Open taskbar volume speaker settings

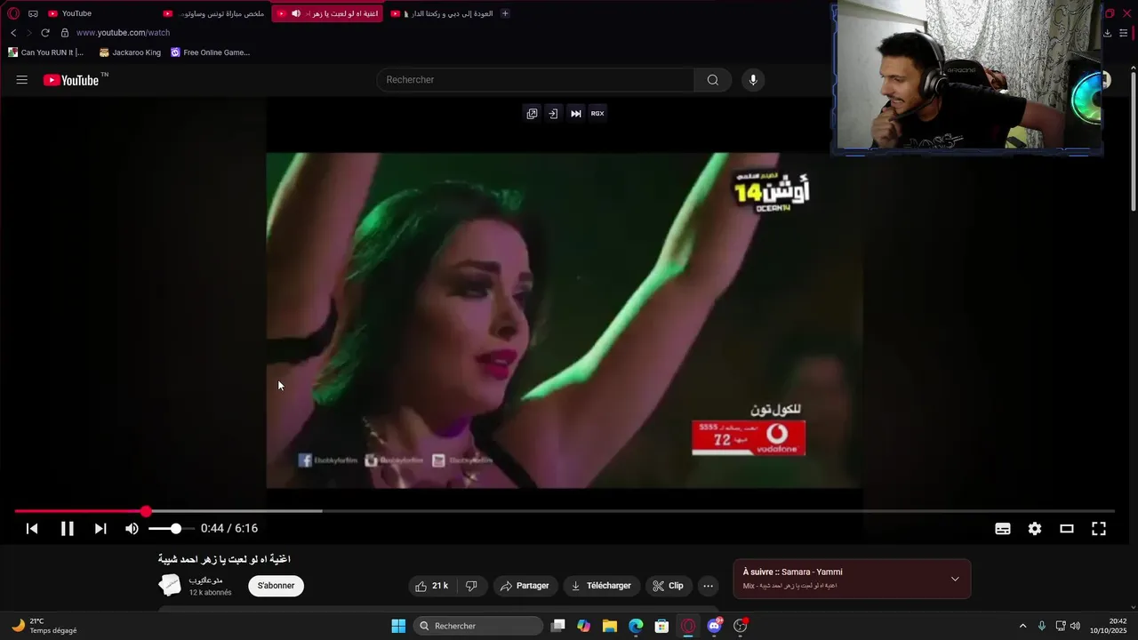[x=1075, y=626]
